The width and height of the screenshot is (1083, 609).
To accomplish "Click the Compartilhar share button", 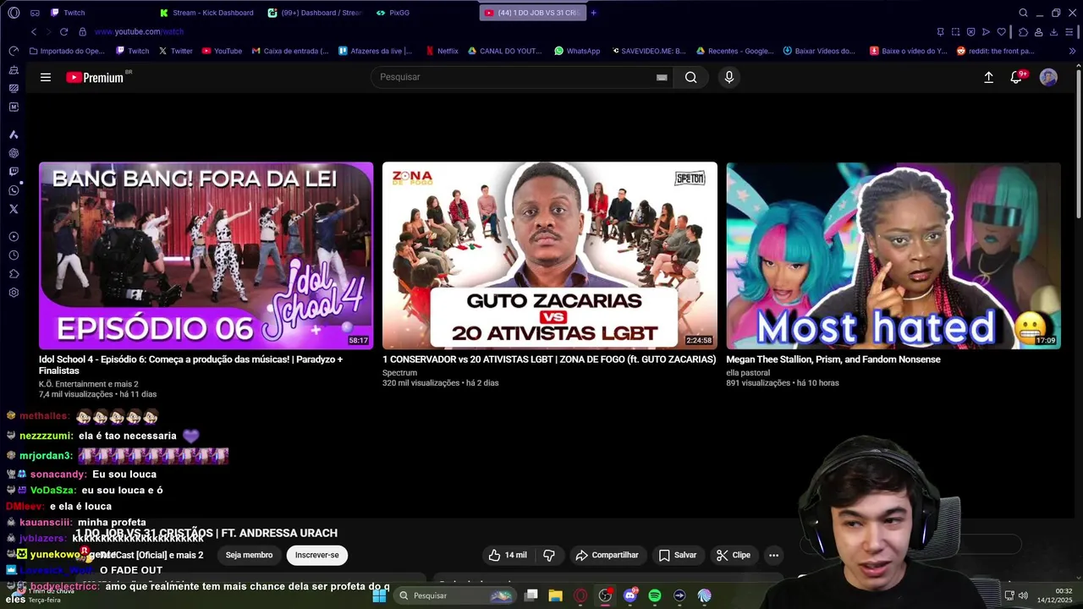I will click(x=607, y=555).
